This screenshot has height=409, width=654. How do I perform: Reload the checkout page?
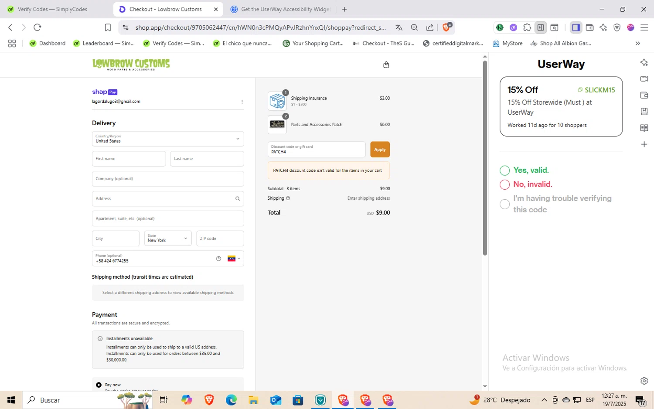pyautogui.click(x=37, y=27)
